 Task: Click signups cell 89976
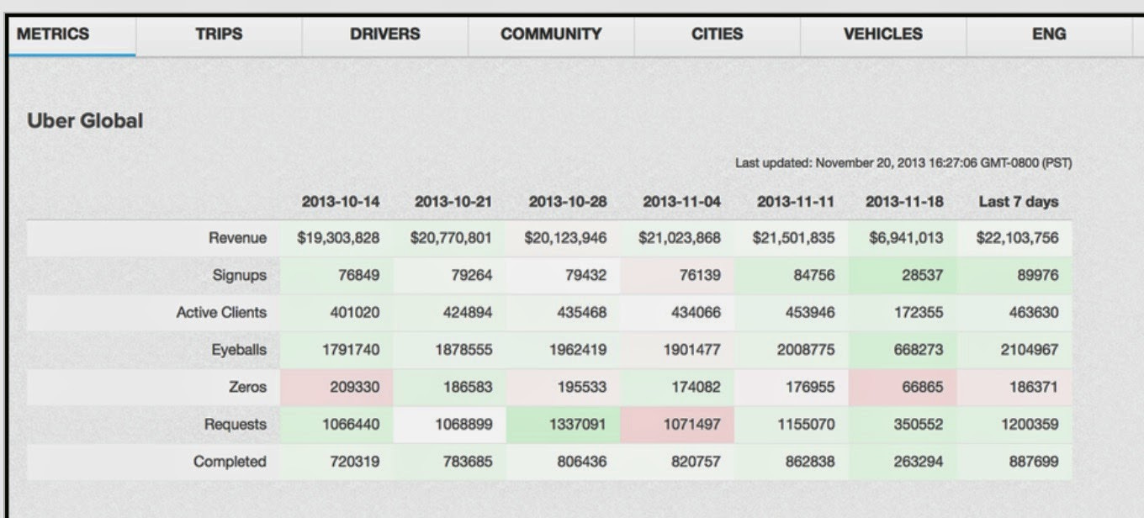(x=1015, y=276)
